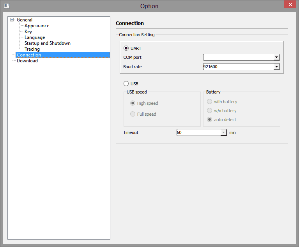This screenshot has height=247, width=299.
Task: Expand the Baud rate dropdown list
Action: pos(276,67)
